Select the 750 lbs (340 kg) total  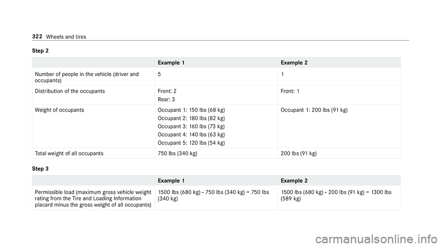click(x=178, y=153)
